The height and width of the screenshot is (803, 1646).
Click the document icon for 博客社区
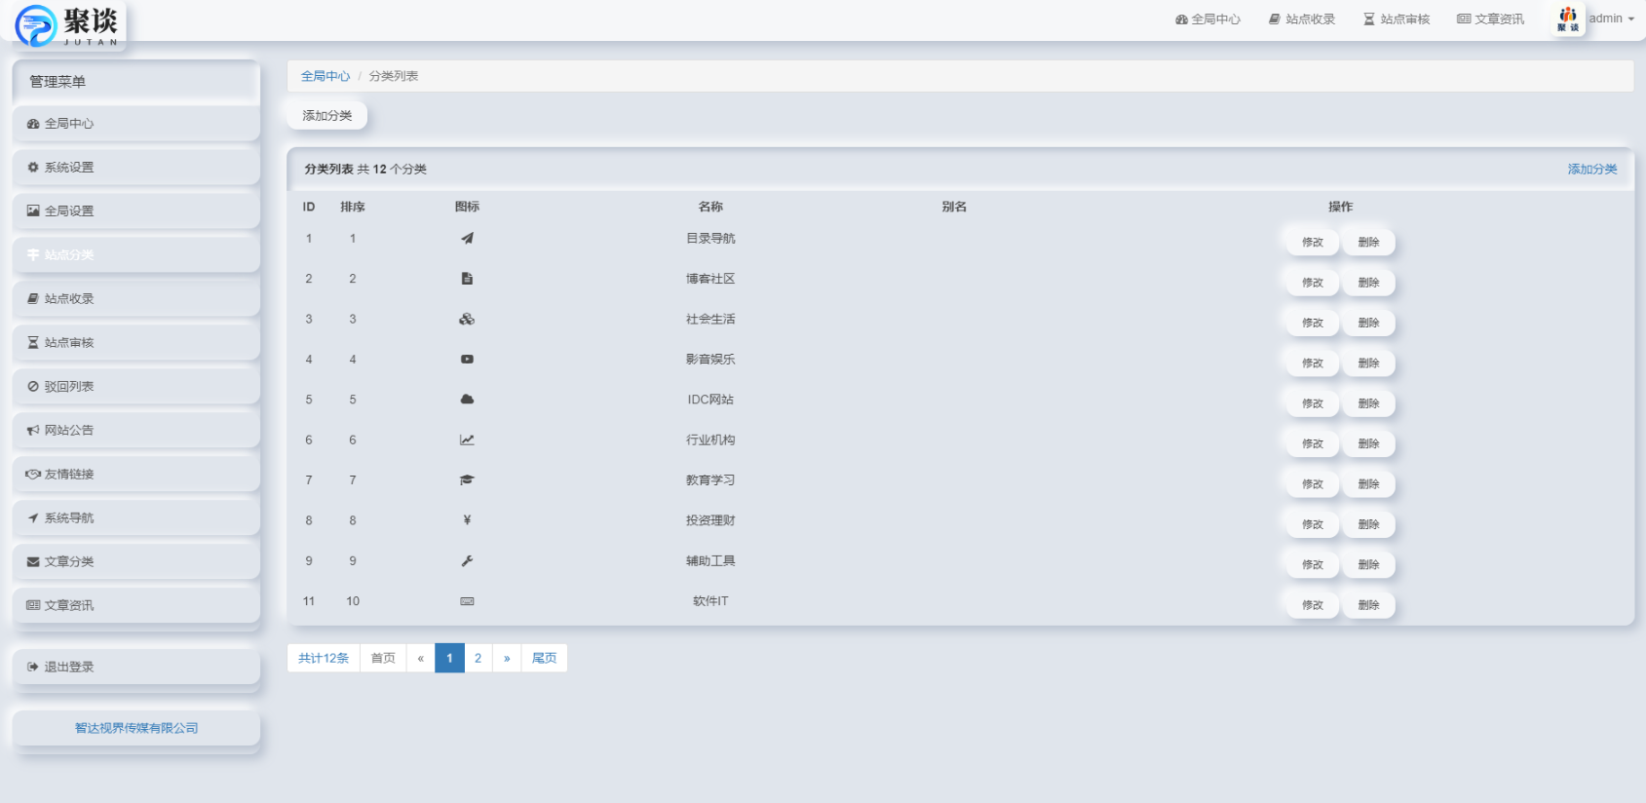click(x=467, y=279)
